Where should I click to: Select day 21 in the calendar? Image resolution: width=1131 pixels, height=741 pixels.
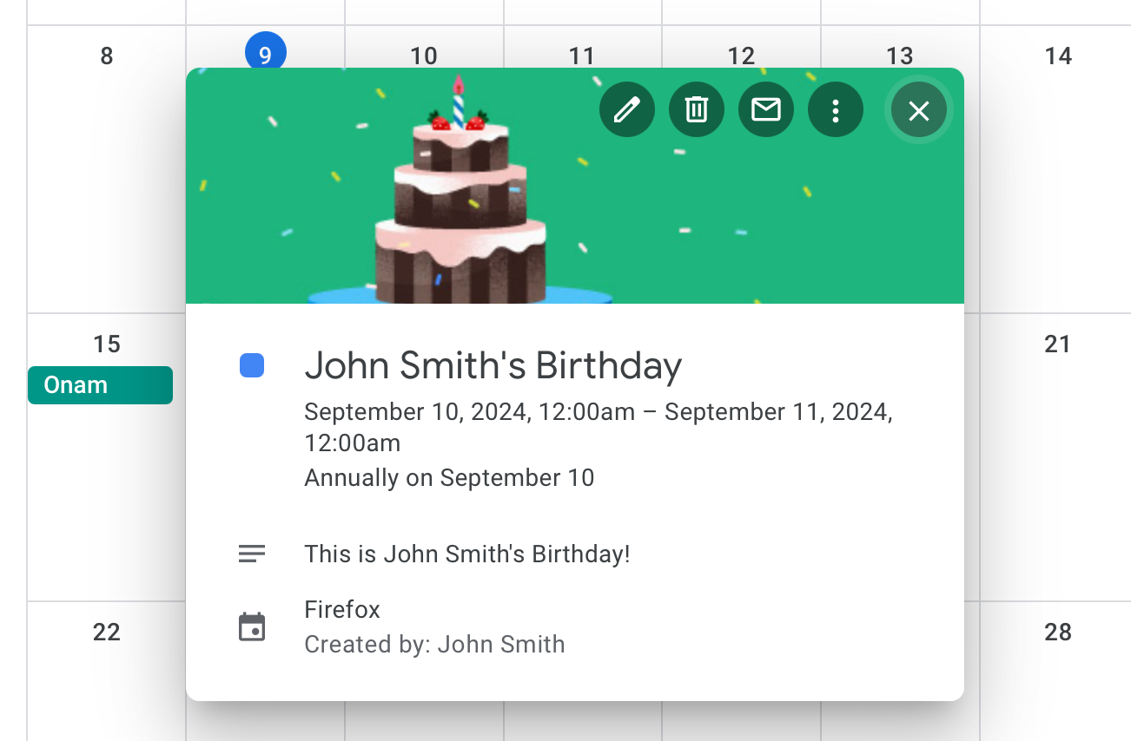click(x=1057, y=344)
